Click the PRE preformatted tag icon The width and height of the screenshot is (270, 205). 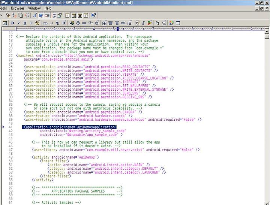click(x=123, y=23)
